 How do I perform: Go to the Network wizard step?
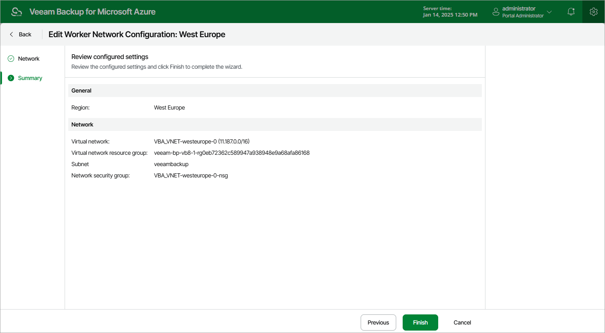[x=29, y=59]
